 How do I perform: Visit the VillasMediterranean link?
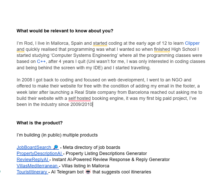tap(37, 166)
